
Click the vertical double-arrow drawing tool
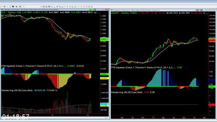(67, 7)
